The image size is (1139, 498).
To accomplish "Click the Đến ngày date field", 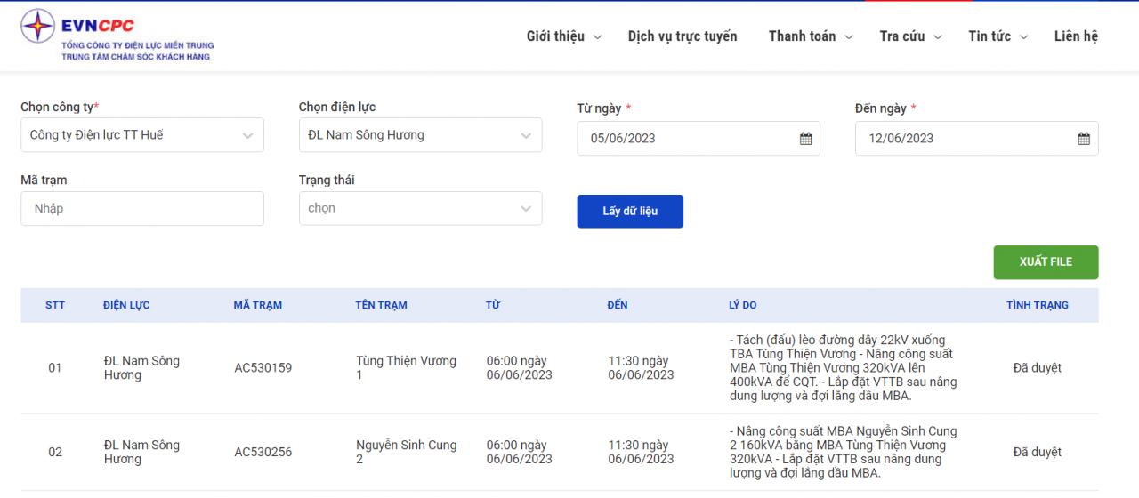I will tap(976, 139).
